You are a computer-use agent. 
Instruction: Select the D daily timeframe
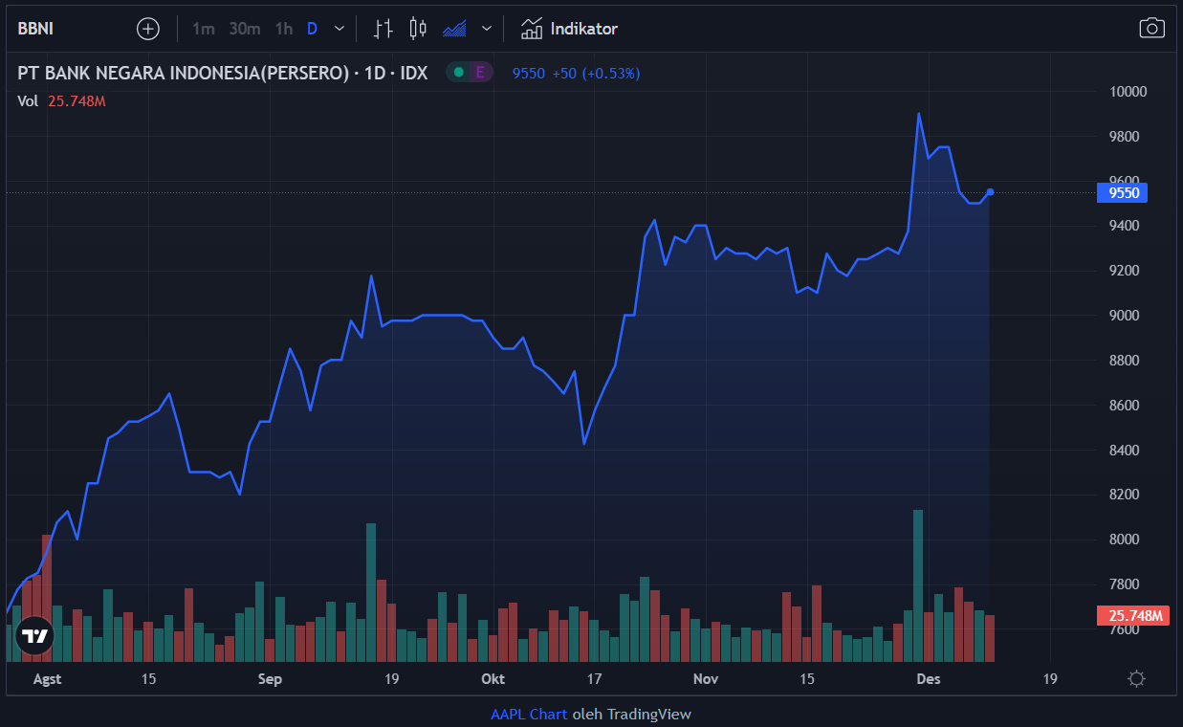click(x=312, y=29)
